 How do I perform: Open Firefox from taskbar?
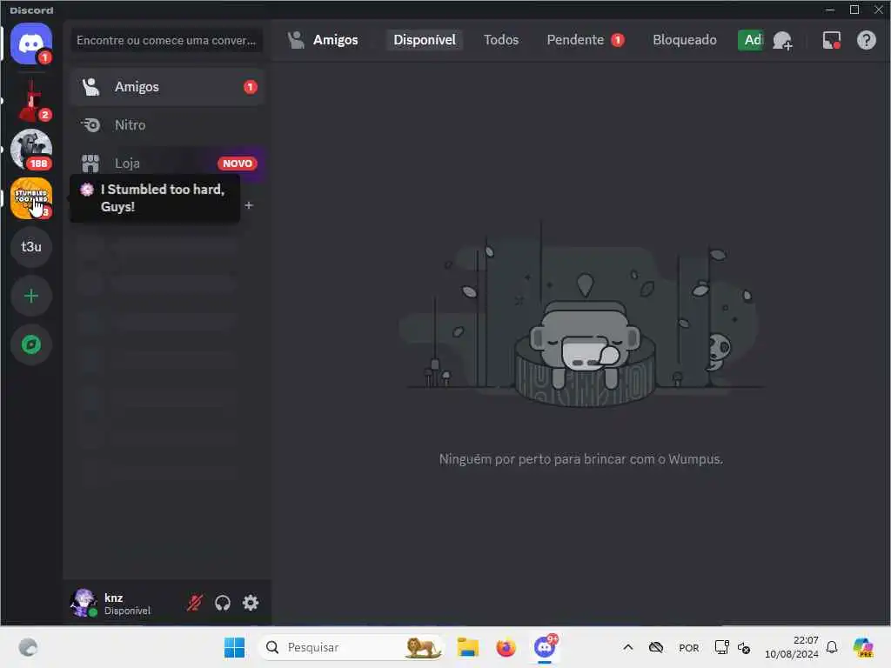[x=506, y=647]
